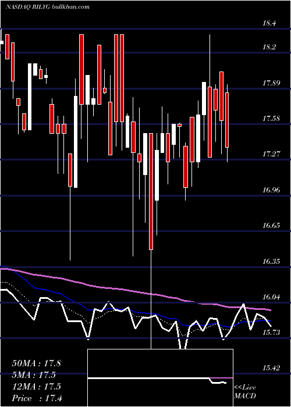This screenshot has height=407, width=291.
Task: Click the 16.65 price axis label
Action: coord(271,226)
